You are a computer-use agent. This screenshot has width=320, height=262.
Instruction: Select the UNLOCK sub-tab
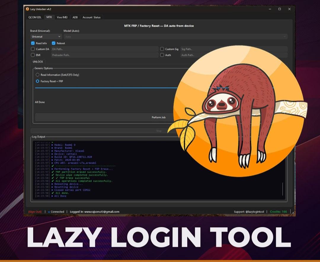tap(38, 62)
